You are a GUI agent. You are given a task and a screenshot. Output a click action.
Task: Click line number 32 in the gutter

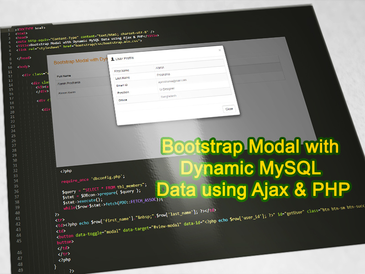(x=15, y=170)
